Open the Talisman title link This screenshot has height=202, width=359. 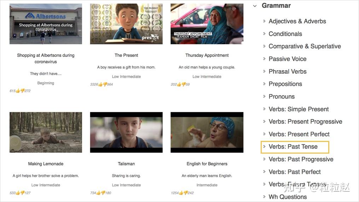coord(126,164)
